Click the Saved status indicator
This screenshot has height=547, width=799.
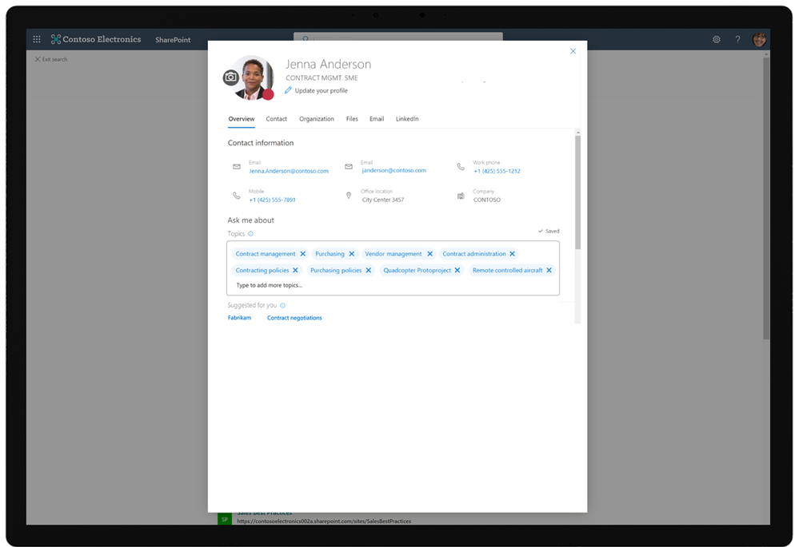(x=549, y=231)
